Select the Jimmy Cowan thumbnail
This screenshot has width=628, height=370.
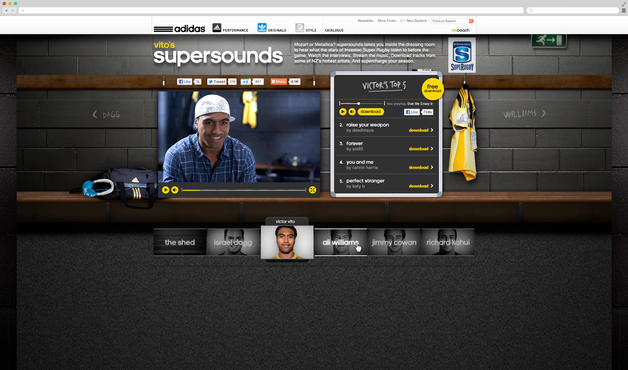394,242
